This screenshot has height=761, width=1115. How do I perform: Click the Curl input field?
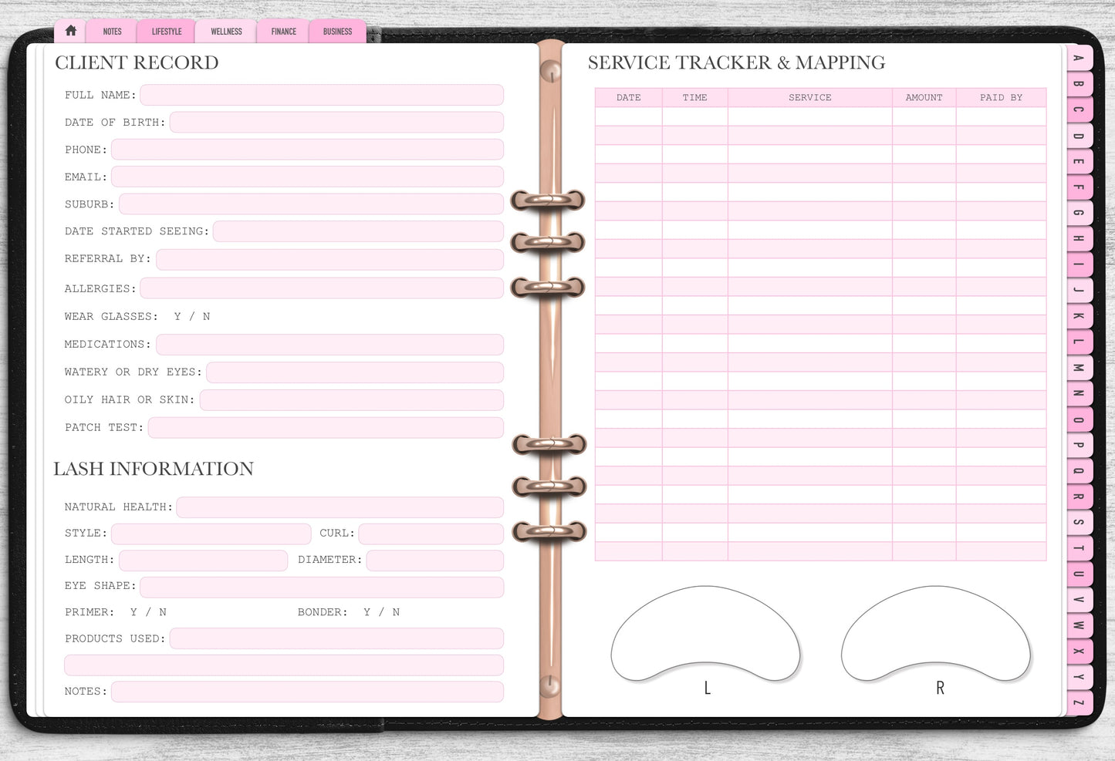tap(431, 534)
